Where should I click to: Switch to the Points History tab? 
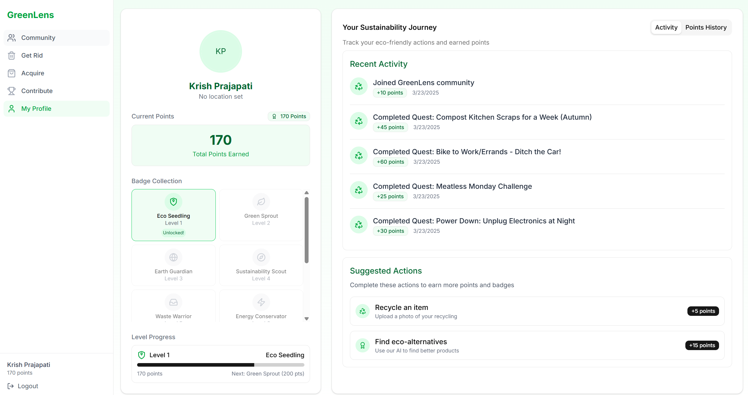pos(706,27)
